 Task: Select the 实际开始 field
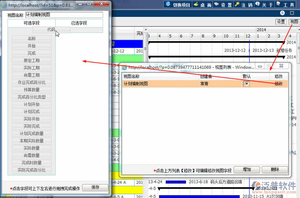click(31, 119)
